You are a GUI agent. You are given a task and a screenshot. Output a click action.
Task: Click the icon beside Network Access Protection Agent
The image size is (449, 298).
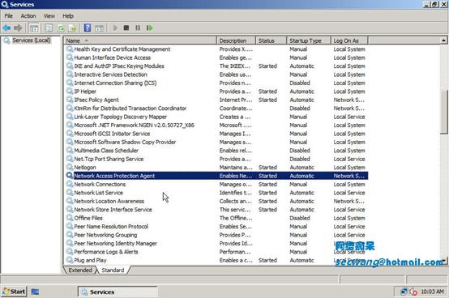[x=70, y=175]
